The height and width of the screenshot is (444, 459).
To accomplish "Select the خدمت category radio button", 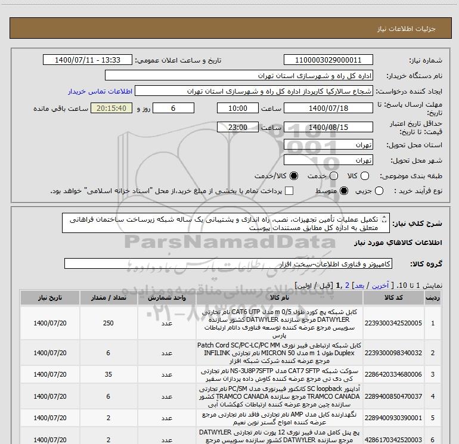I will 334,176.
